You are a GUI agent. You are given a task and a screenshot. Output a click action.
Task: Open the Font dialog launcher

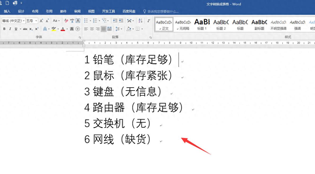point(80,37)
